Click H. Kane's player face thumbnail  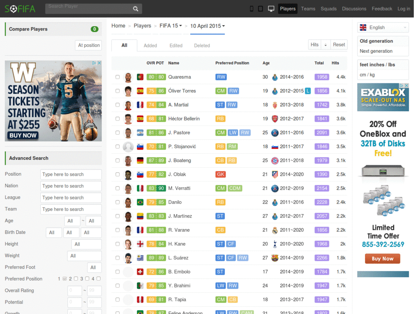point(128,244)
